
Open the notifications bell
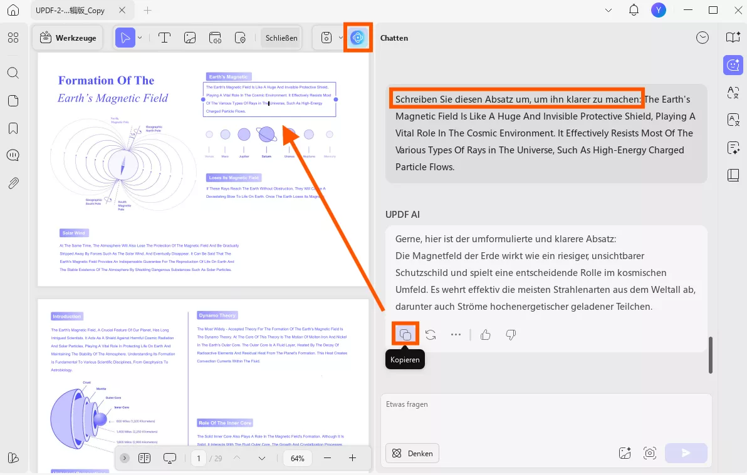634,10
